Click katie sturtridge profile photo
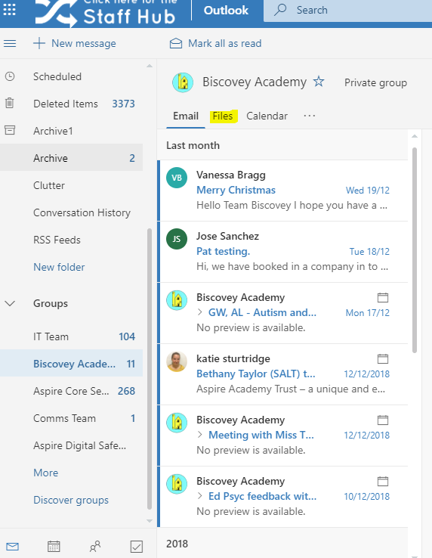 pos(177,361)
